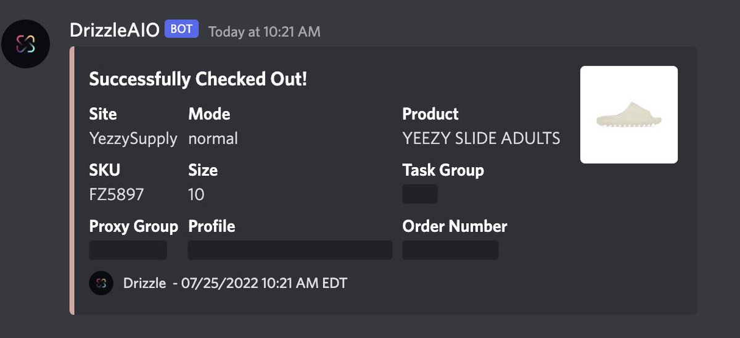Click the hidden Task Group value
This screenshot has height=338, width=740.
420,194
